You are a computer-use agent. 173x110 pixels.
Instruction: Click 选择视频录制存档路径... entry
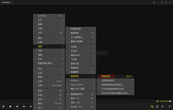point(116,85)
